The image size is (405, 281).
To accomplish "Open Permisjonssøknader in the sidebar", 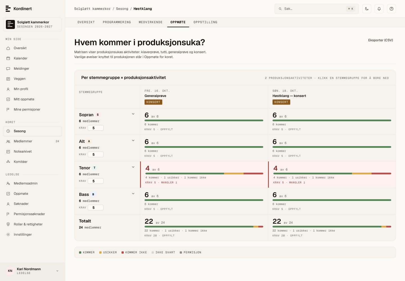I will coord(33,214).
